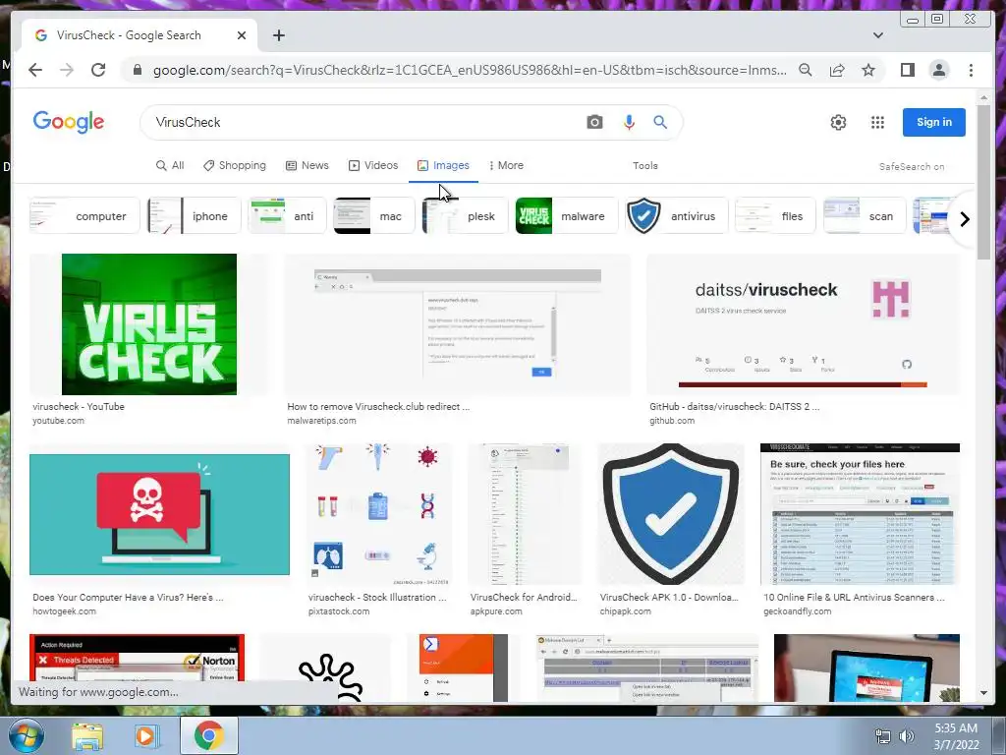Open Chrome's three-dot menu
This screenshot has width=1006, height=755.
coord(971,70)
